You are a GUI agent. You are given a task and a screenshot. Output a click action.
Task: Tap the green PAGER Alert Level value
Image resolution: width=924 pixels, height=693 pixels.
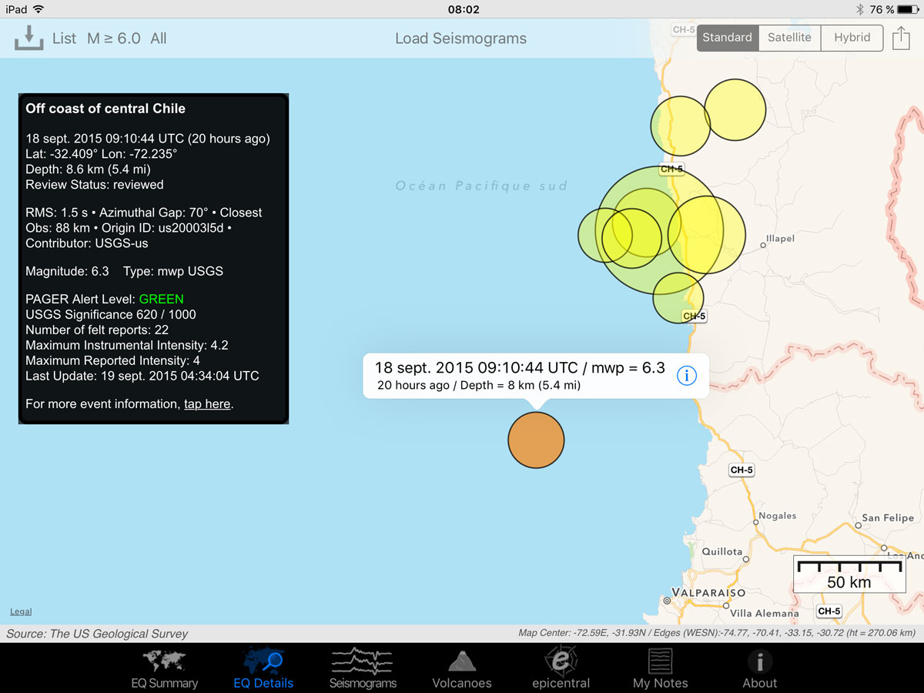tap(161, 299)
